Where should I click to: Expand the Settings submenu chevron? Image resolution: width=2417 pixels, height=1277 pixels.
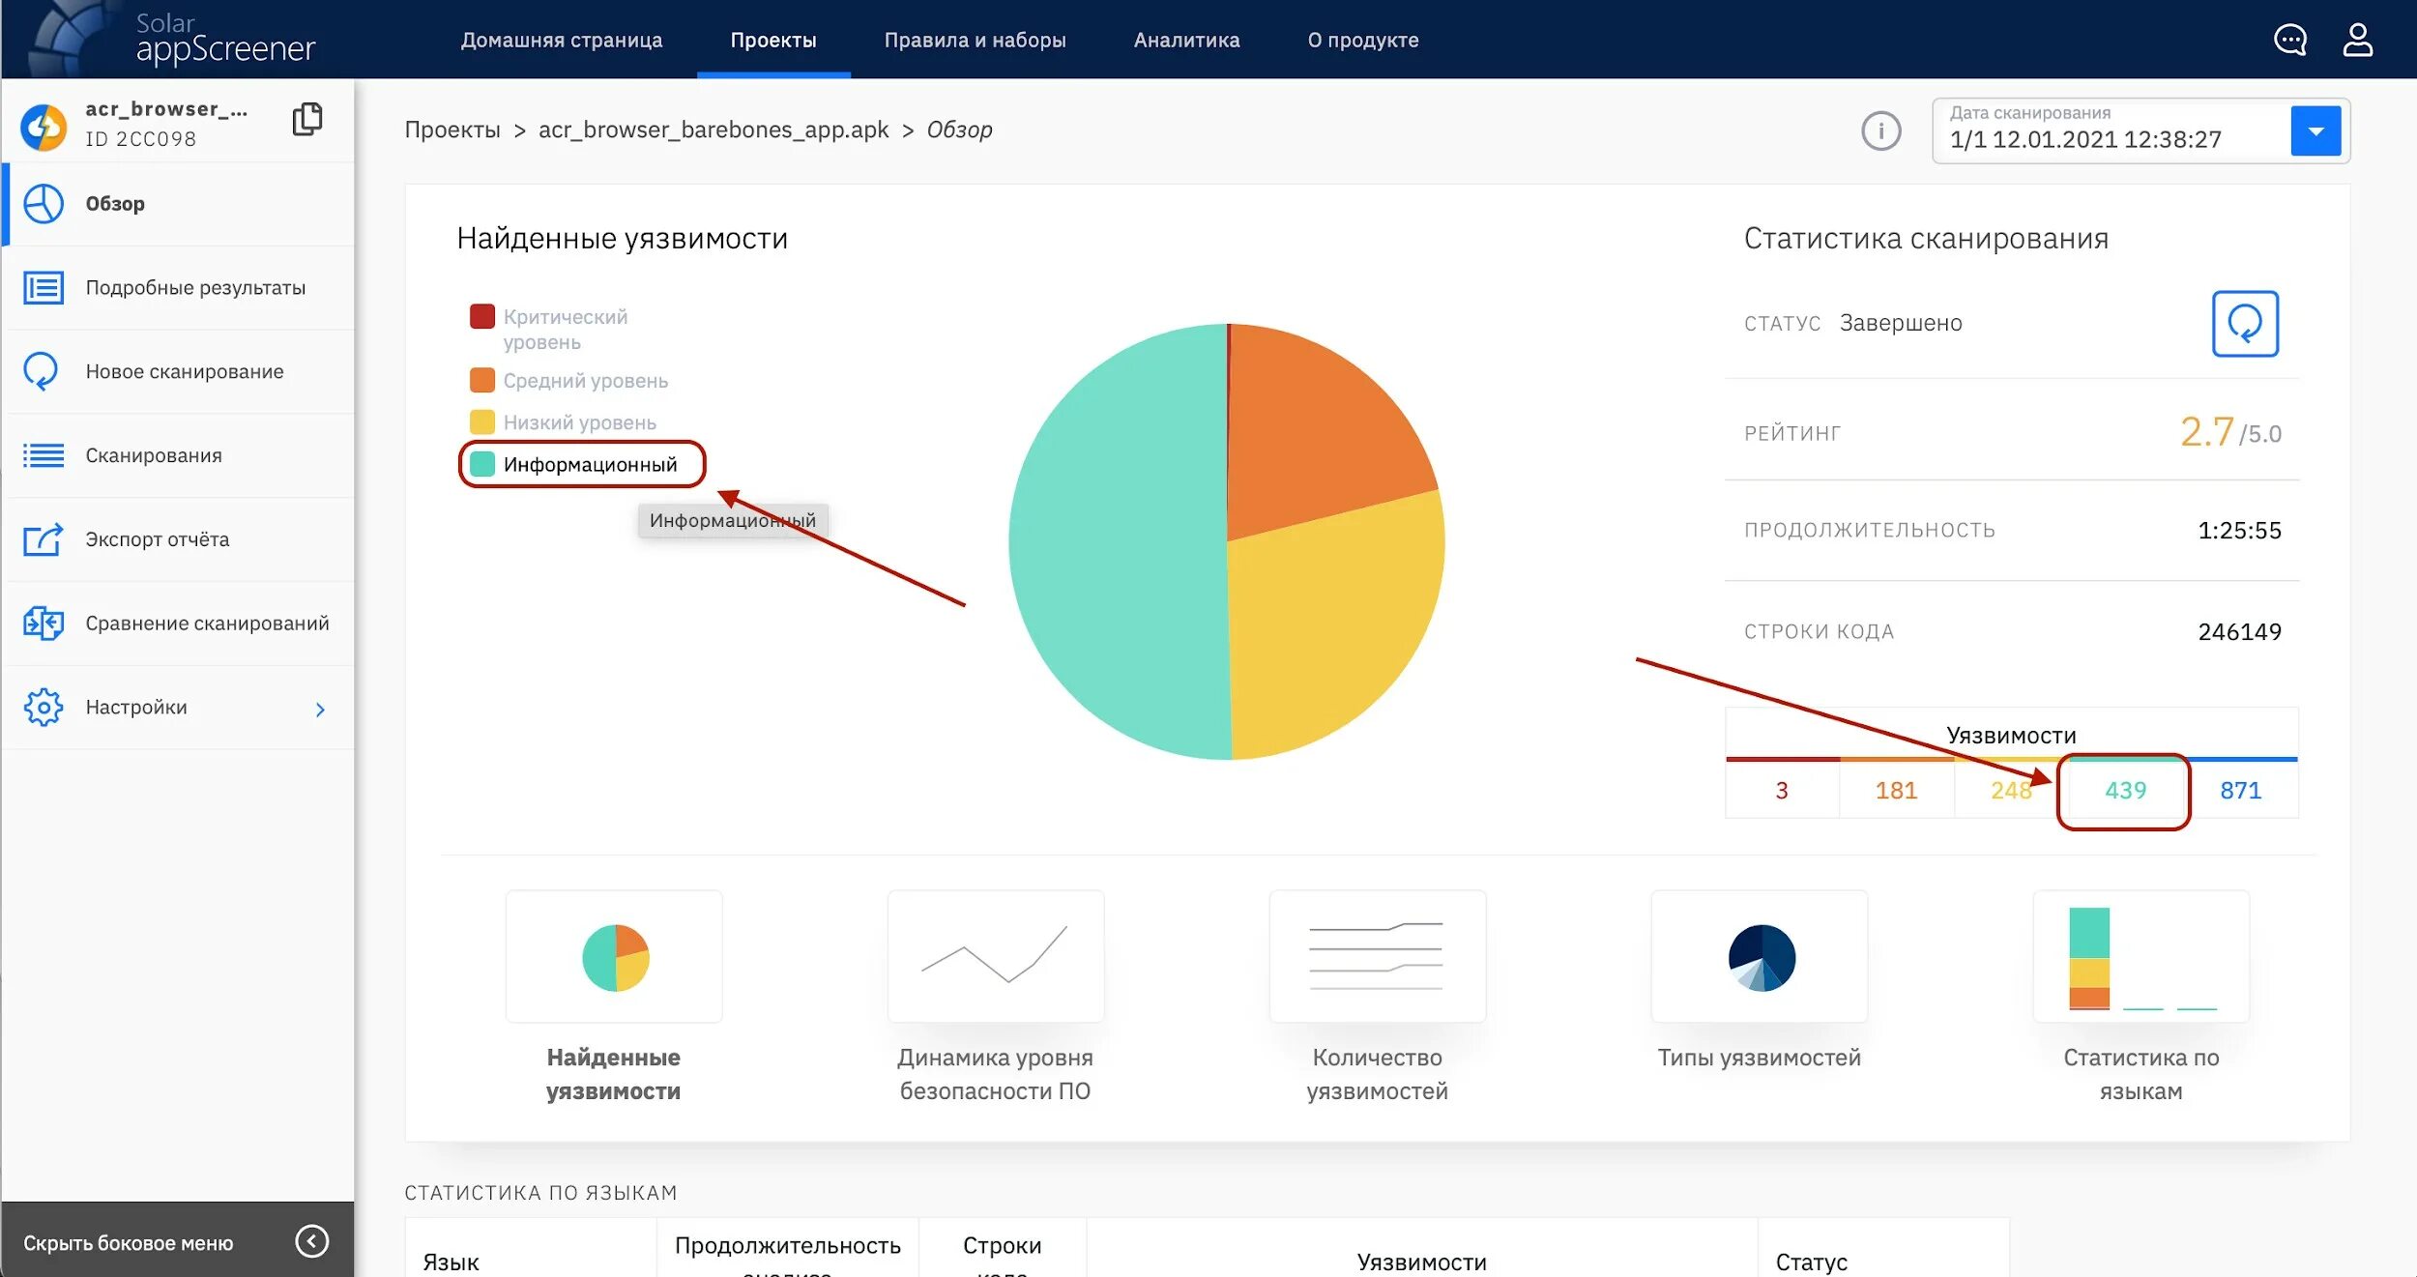320,710
